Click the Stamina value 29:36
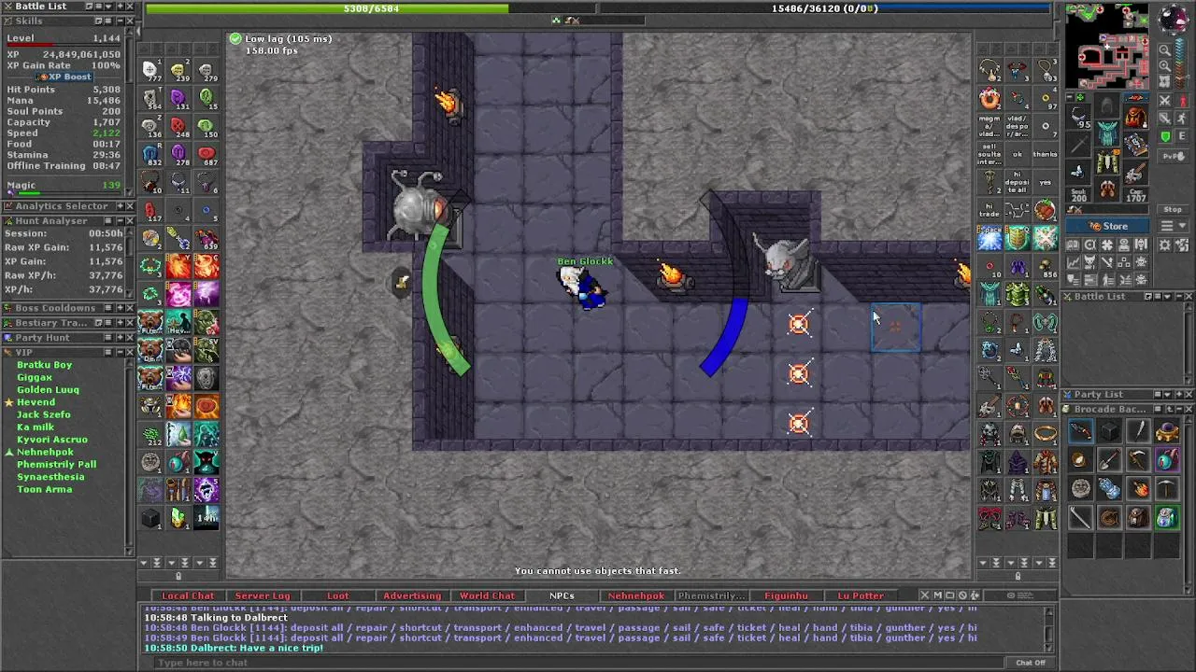 [x=106, y=155]
